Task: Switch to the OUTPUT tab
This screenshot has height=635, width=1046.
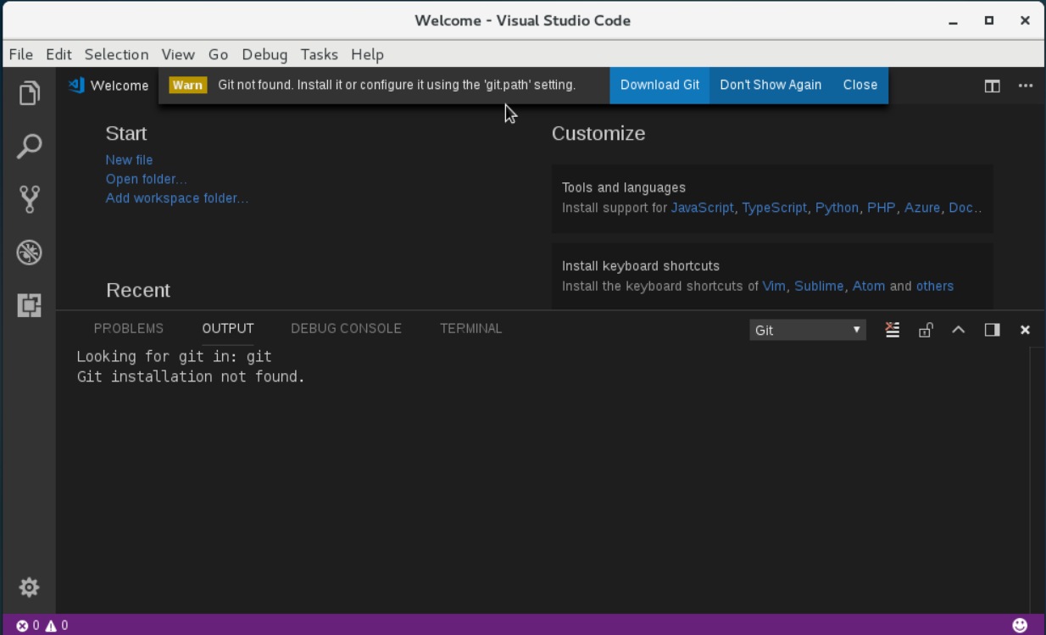Action: (x=227, y=328)
